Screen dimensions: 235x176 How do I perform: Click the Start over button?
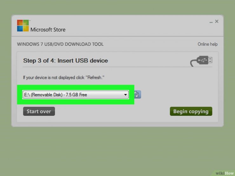coord(39,111)
